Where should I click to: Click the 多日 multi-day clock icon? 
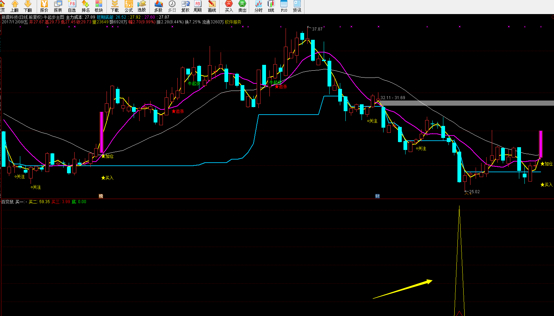pyautogui.click(x=172, y=7)
